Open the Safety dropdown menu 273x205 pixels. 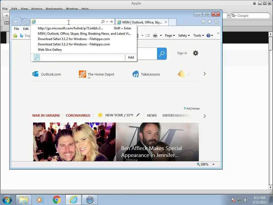pos(184,36)
